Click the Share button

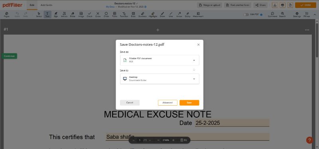click(260, 5)
